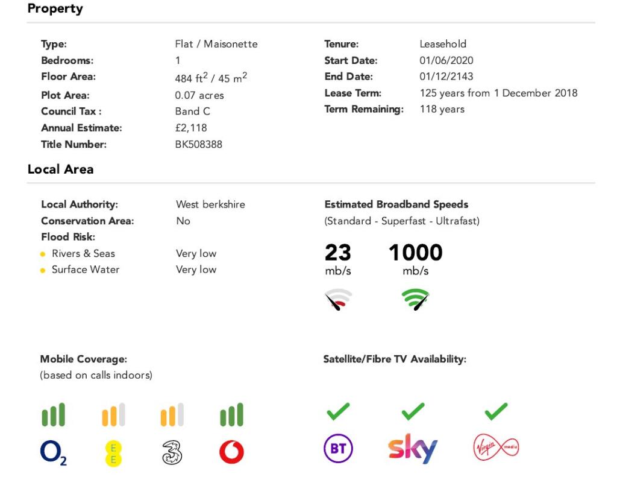This screenshot has height=503, width=617.
Task: Click the green checkmark above Sky
Action: click(x=413, y=412)
